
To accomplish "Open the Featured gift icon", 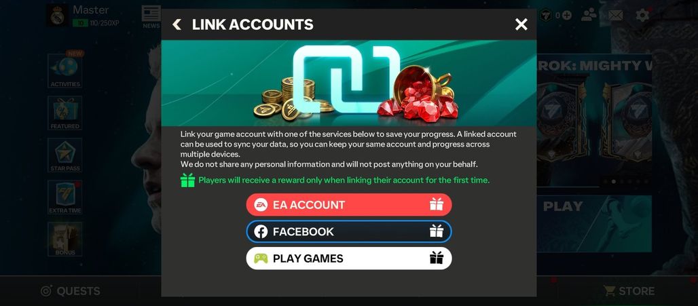I will [x=65, y=113].
